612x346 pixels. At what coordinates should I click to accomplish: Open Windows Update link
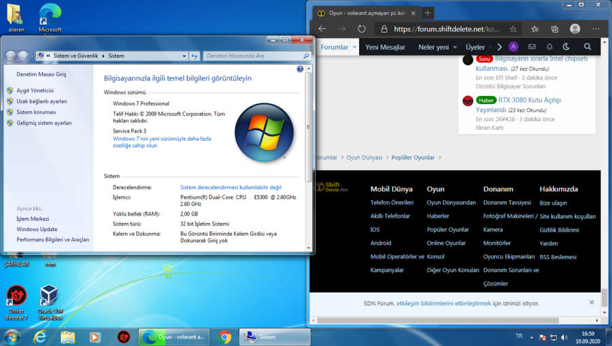[x=37, y=229]
